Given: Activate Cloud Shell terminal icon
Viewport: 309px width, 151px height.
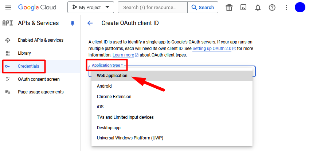Looking at the screenshot, I should click(x=243, y=8).
